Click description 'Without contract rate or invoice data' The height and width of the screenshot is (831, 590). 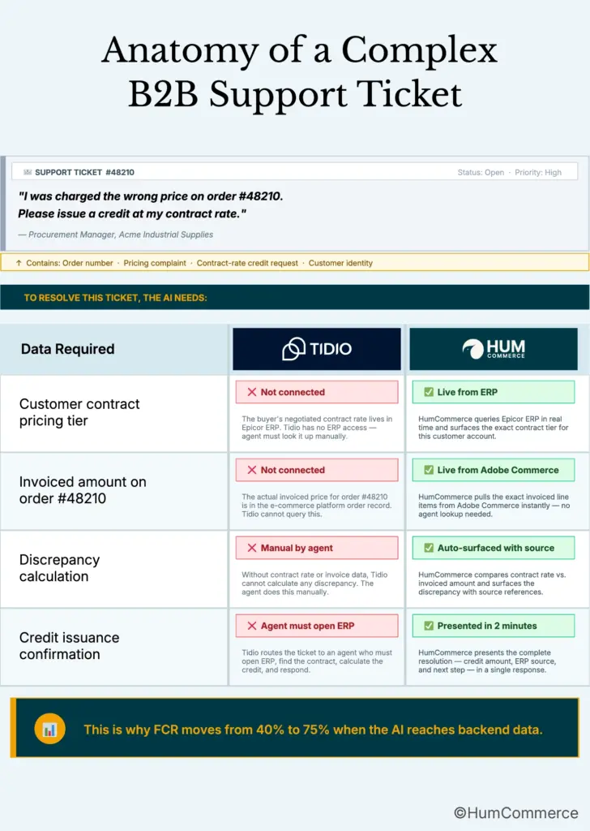coord(314,583)
